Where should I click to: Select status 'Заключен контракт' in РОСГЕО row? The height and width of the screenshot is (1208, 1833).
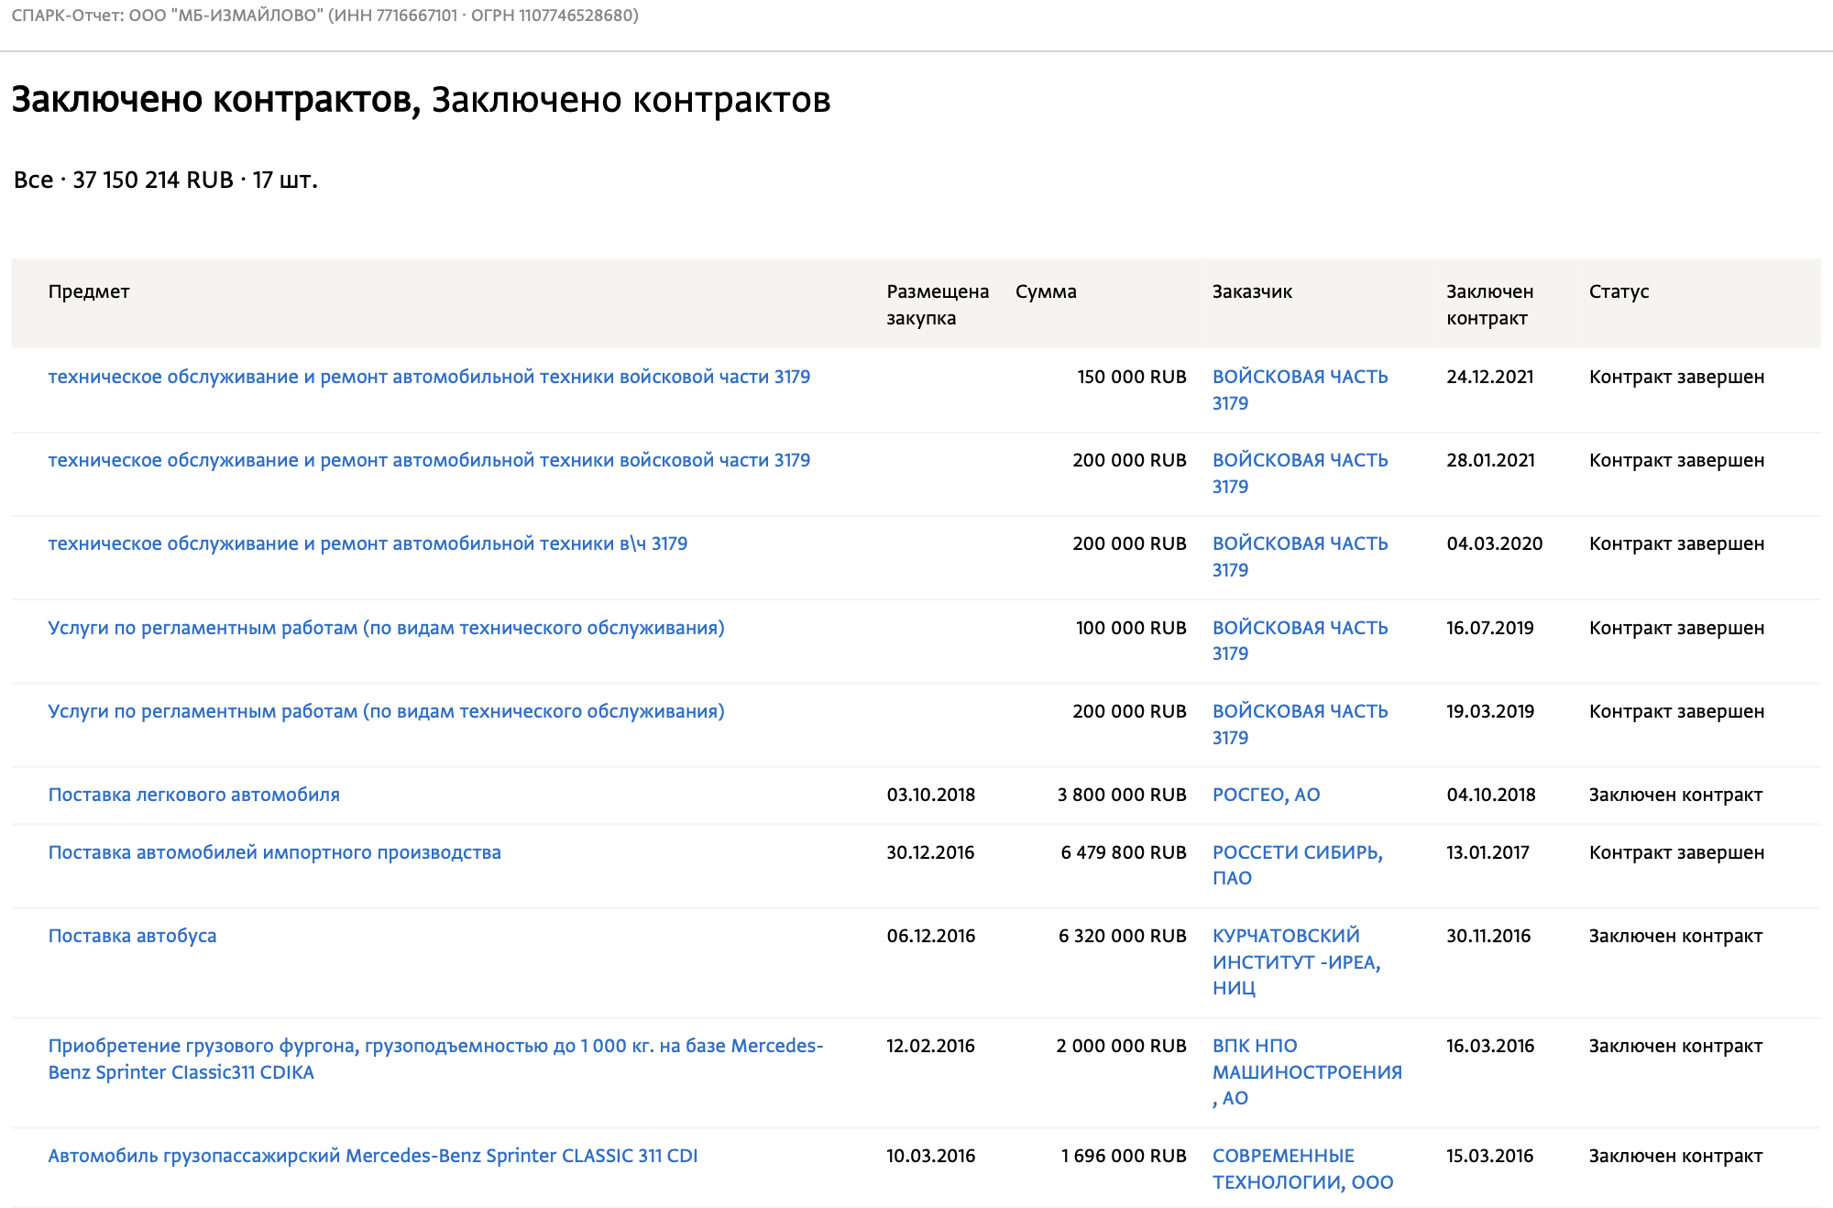pos(1675,795)
